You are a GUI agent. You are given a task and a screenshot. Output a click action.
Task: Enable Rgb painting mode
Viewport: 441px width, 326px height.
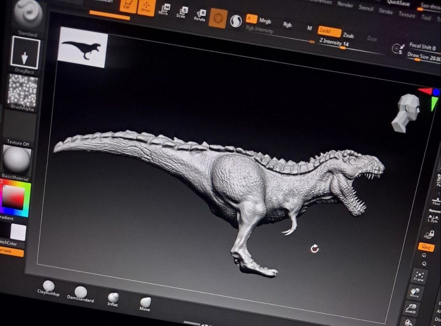coord(287,25)
